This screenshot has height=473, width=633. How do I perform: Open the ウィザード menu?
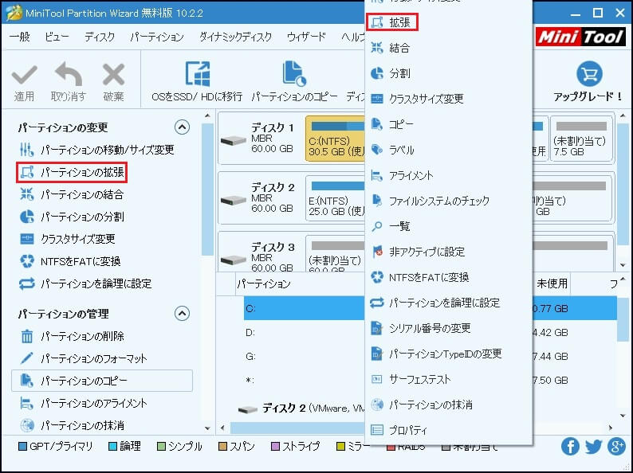click(306, 37)
